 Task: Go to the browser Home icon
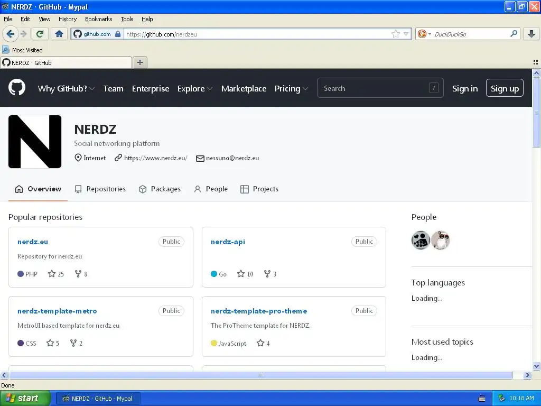click(x=59, y=34)
